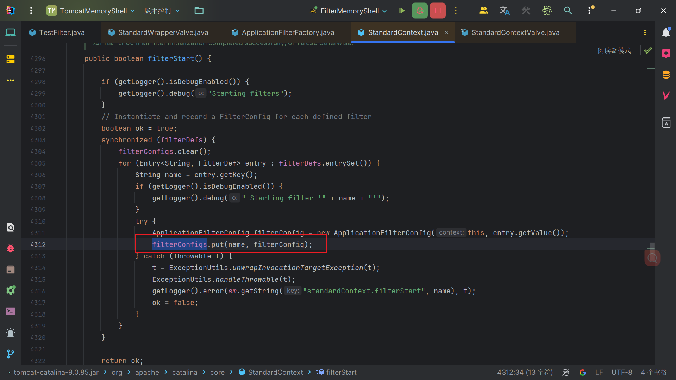The image size is (676, 380).
Task: Open the main menu hamburger dots
Action: (31, 11)
